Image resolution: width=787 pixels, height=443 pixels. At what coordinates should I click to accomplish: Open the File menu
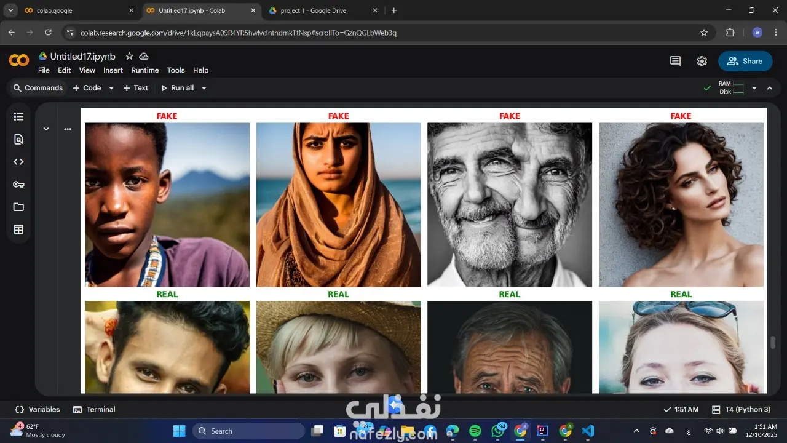pos(44,70)
